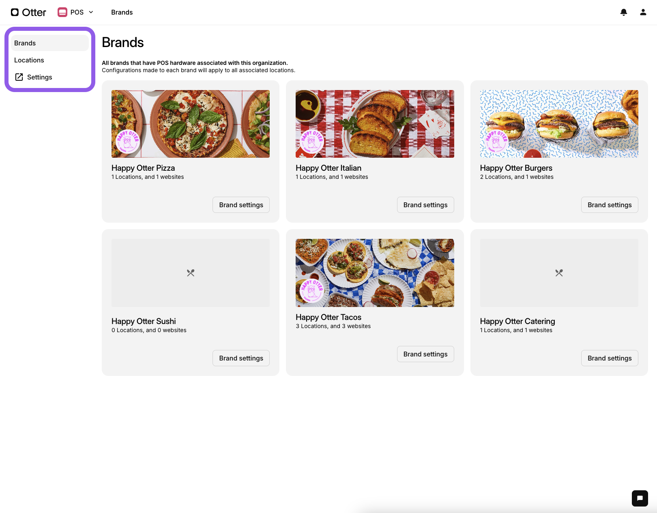The image size is (657, 513).
Task: Expand the POS product switcher chevron
Action: (x=91, y=12)
